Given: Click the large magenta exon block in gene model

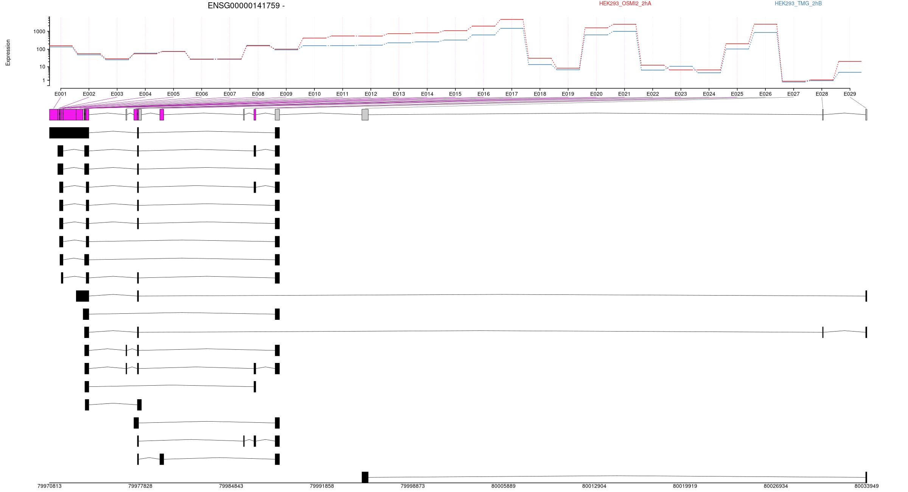Looking at the screenshot, I should coord(69,115).
